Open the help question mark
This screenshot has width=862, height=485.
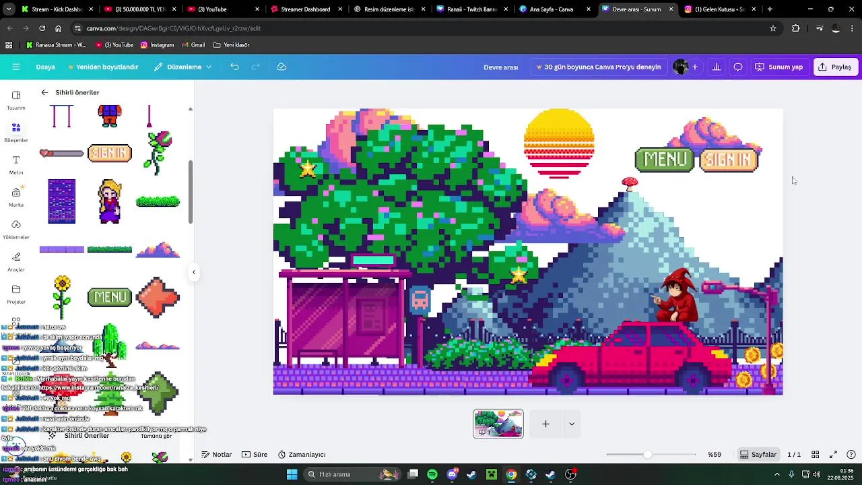tap(851, 455)
